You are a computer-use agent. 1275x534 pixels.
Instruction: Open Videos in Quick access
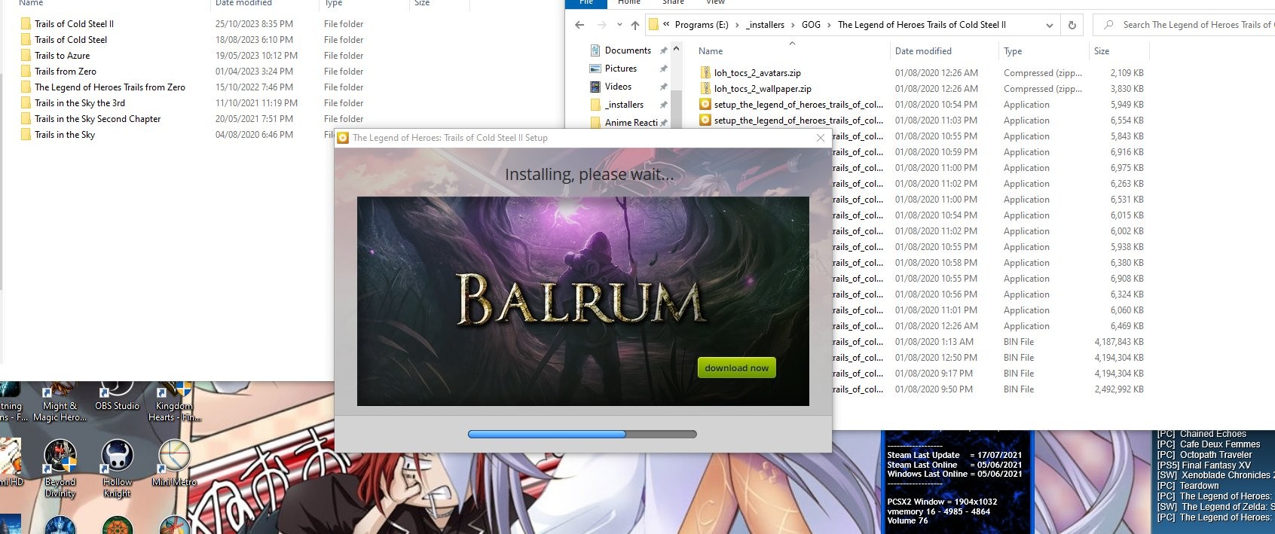[618, 87]
